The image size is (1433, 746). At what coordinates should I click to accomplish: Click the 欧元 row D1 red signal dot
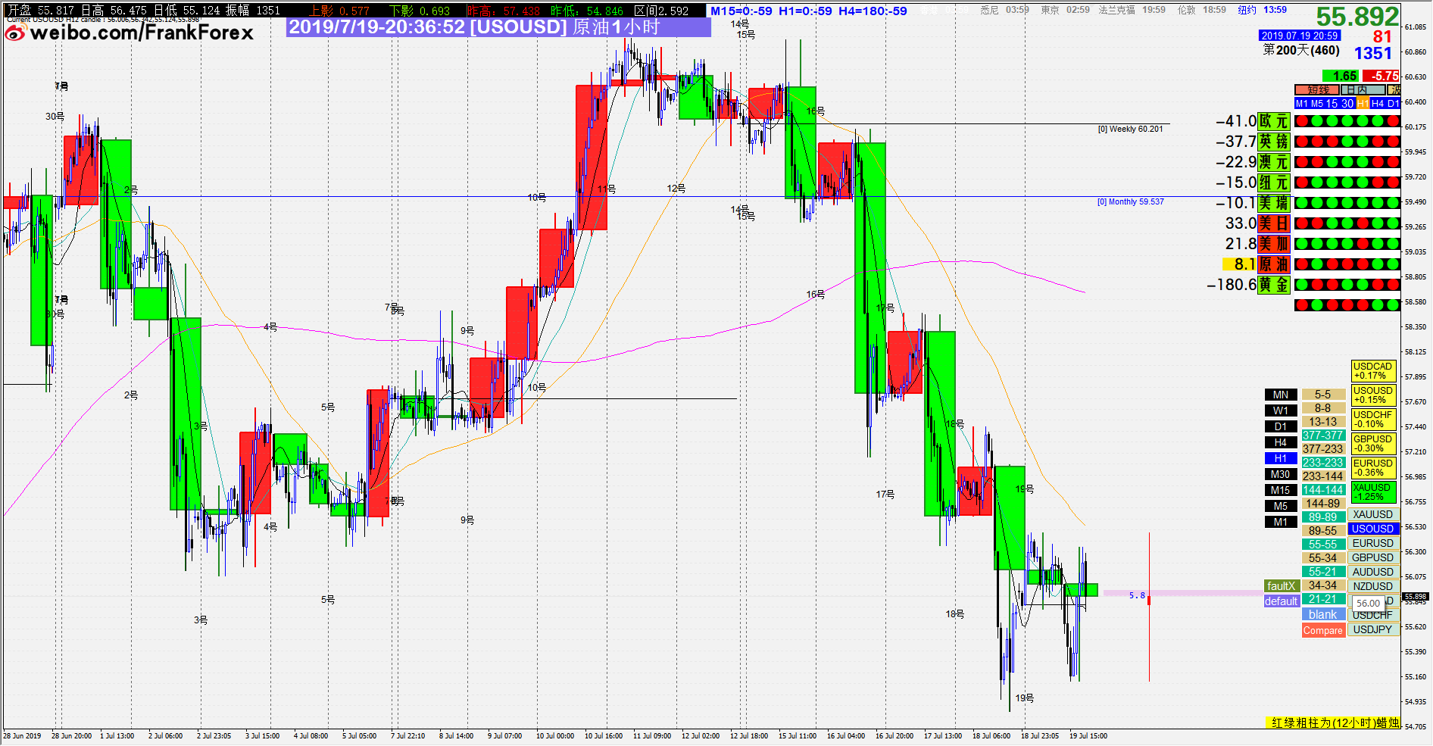click(x=1394, y=121)
